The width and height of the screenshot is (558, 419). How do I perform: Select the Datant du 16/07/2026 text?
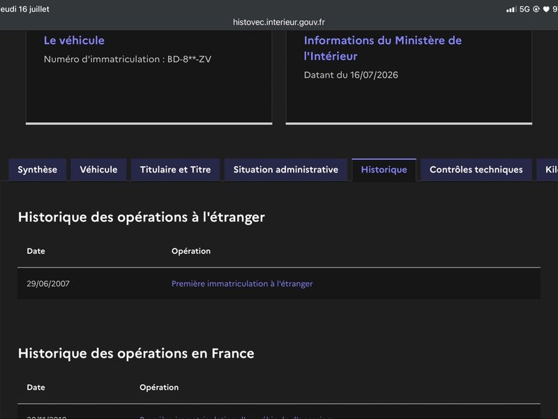pos(351,75)
